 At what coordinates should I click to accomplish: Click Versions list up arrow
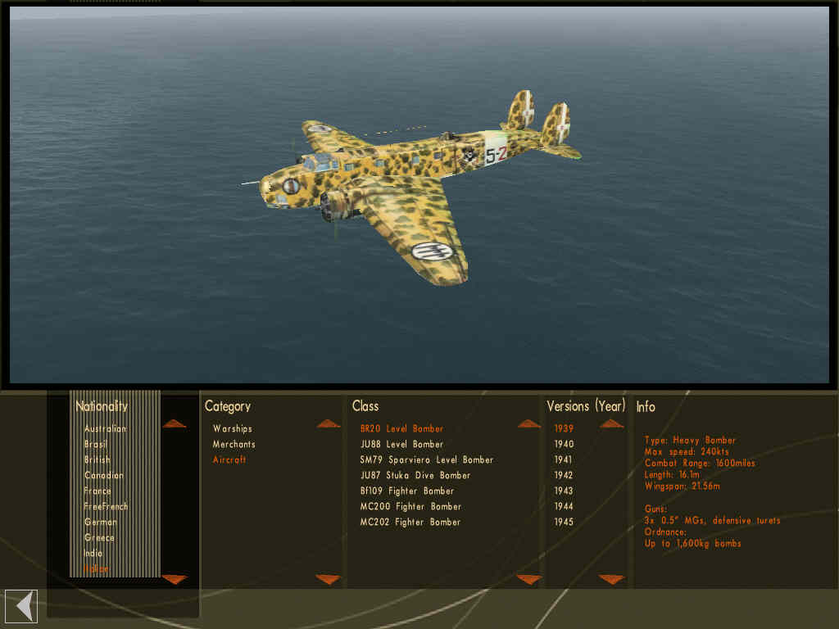[x=611, y=424]
